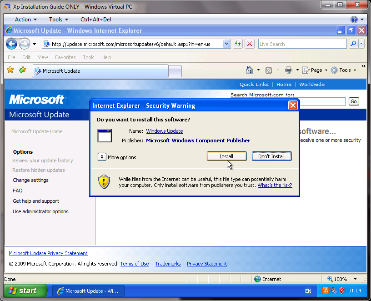Open the Action menu
This screenshot has width=371, height=301.
[25, 20]
